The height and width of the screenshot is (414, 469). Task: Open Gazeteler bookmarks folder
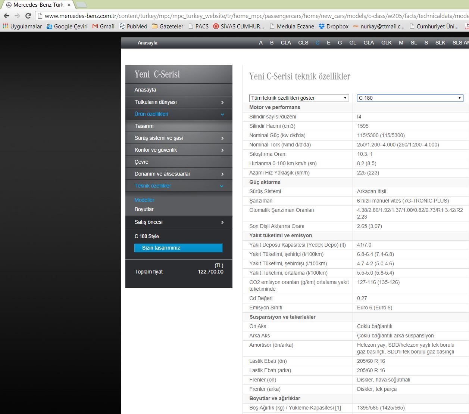(x=168, y=27)
